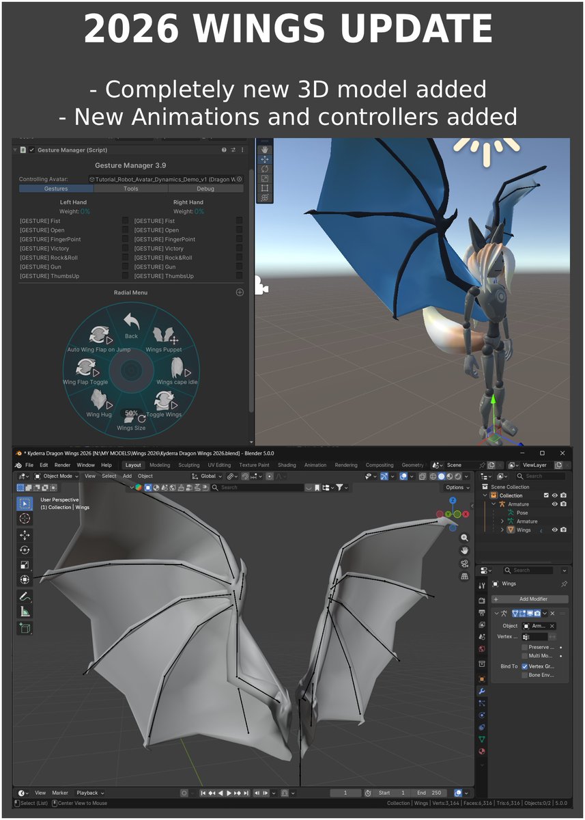Screen dimensions: 585x820
Task: Enable right hand Gun gesture checkbox
Action: pos(239,267)
